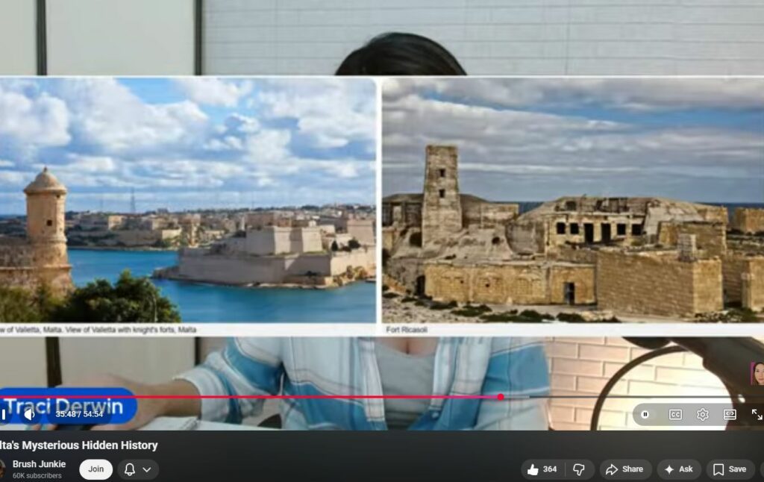Click the channel watermark avatar on video
Image resolution: width=764 pixels, height=482 pixels.
click(x=757, y=373)
